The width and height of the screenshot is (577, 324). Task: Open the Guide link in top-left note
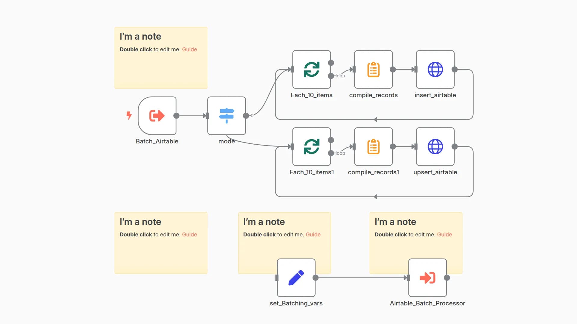pyautogui.click(x=189, y=49)
